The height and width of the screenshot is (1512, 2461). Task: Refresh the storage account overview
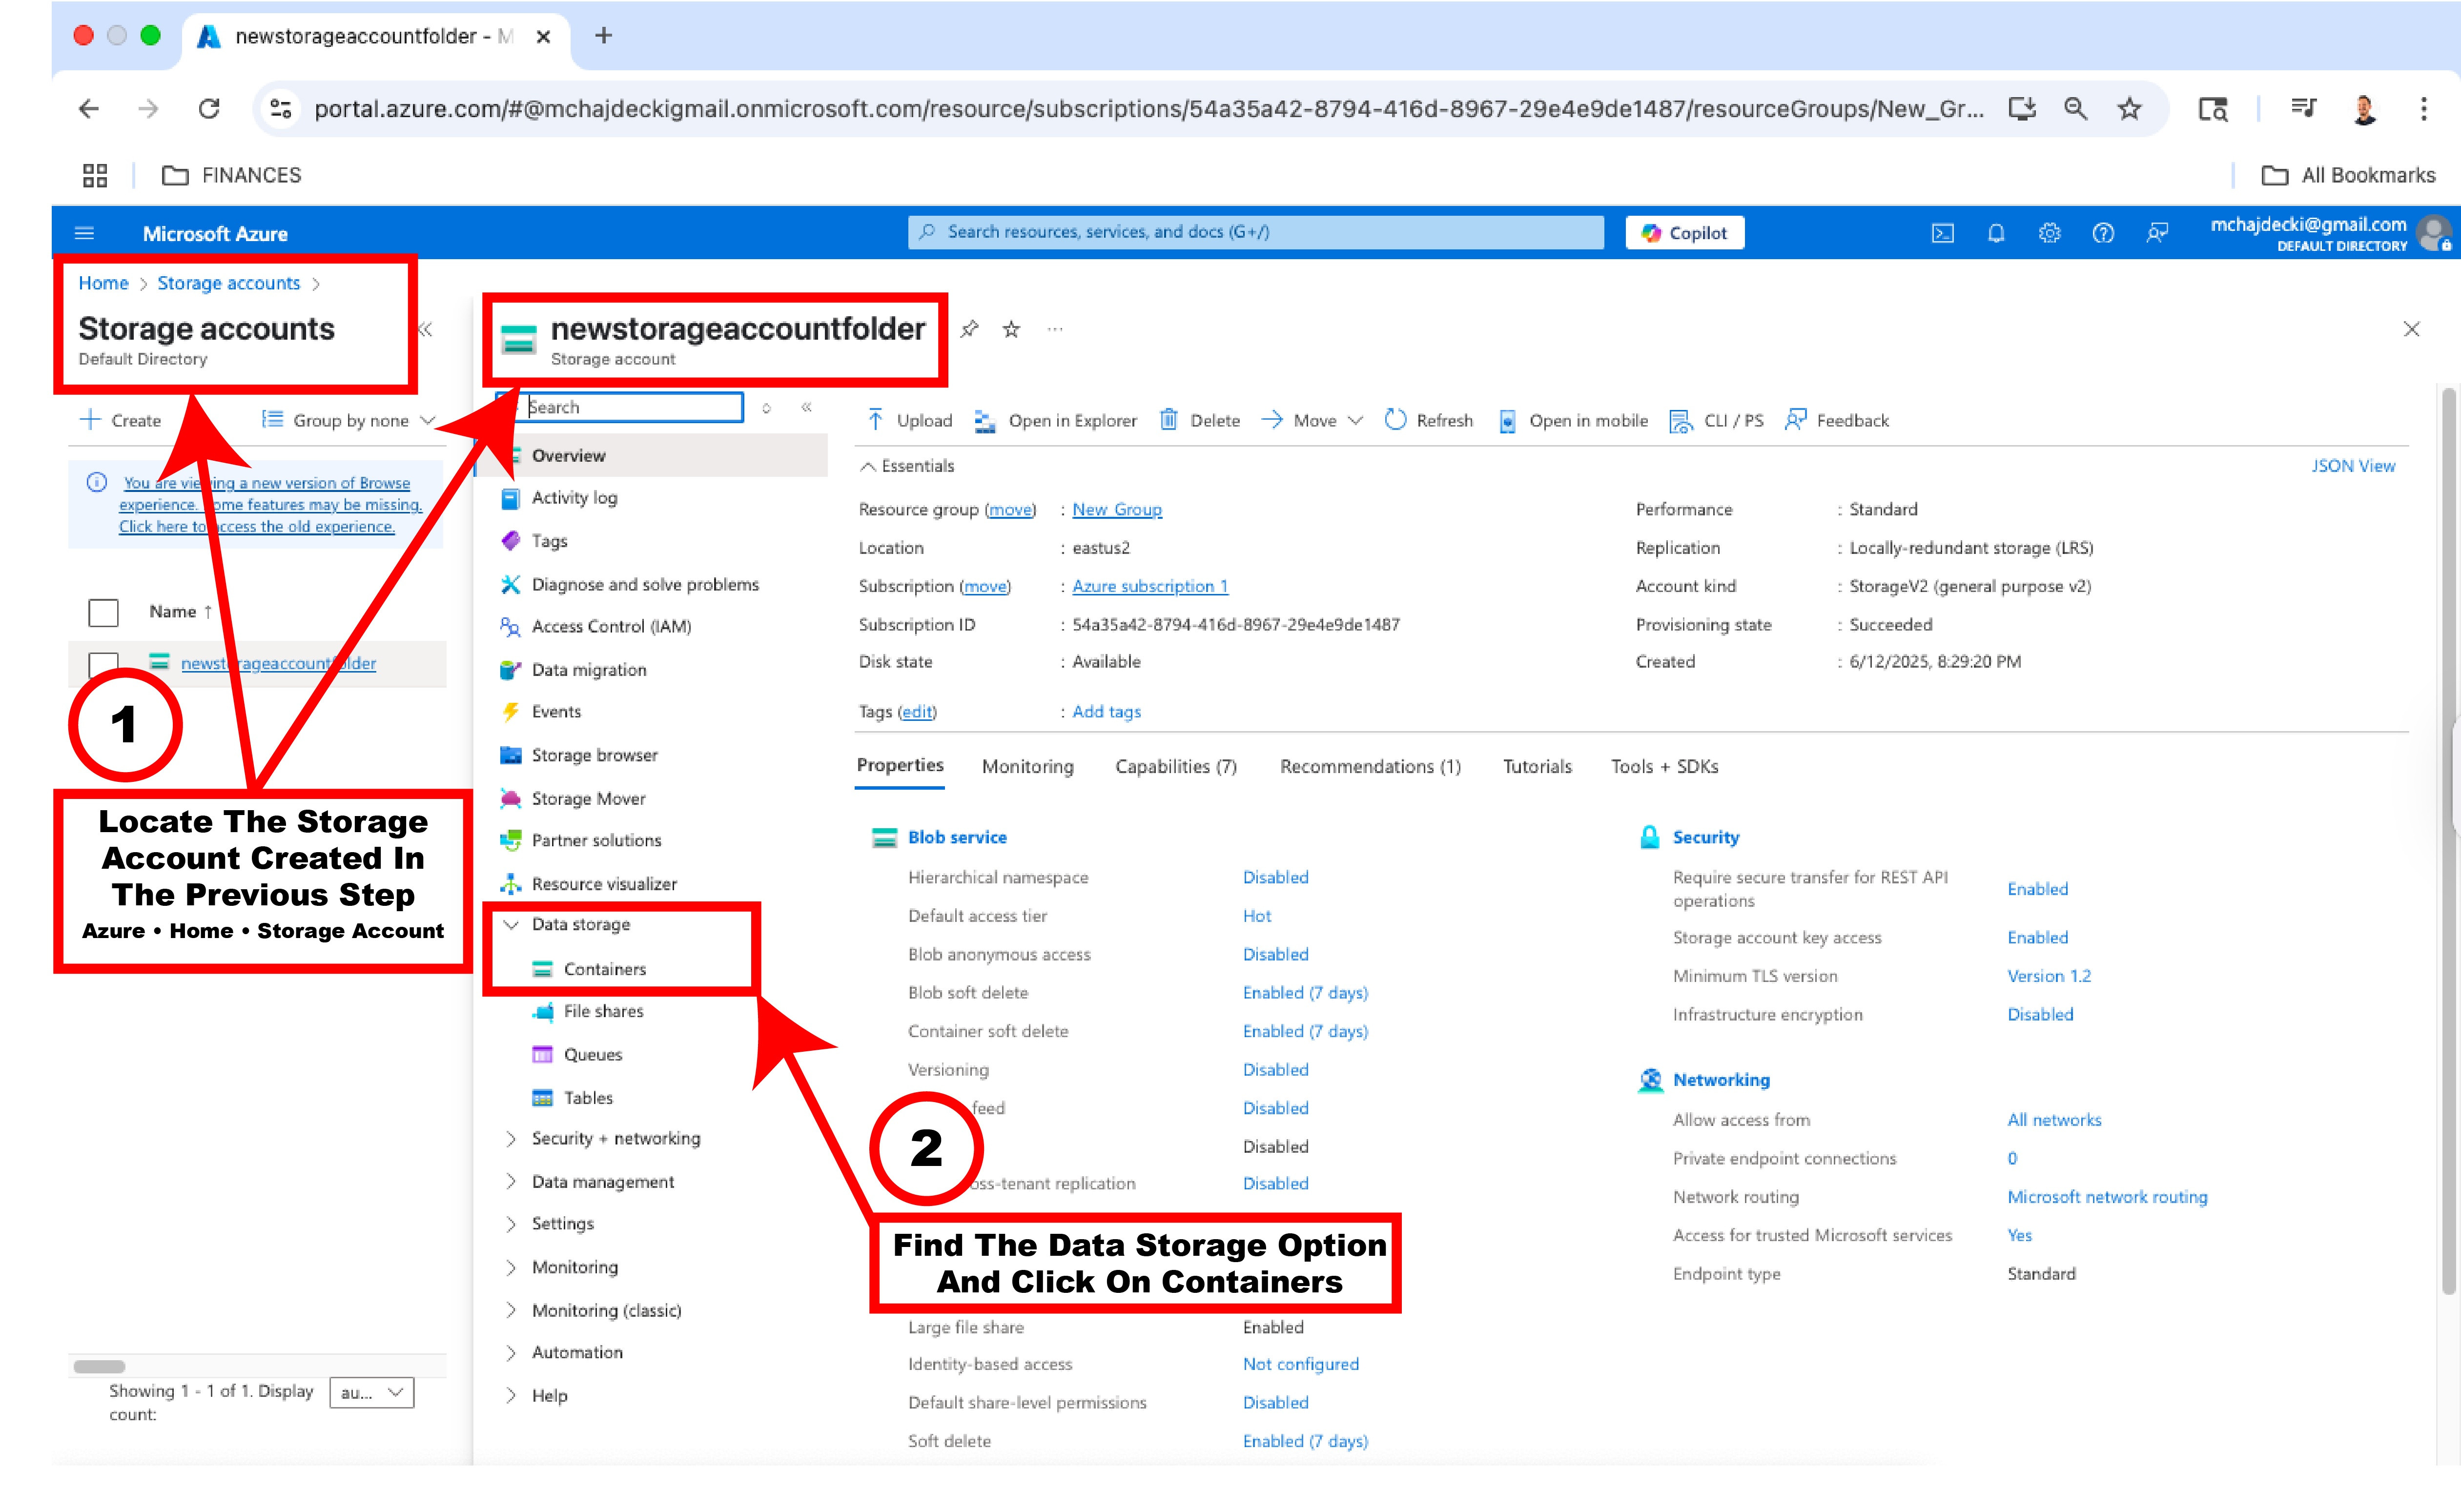pos(1428,420)
